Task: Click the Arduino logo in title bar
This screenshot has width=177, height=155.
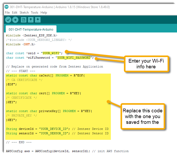Action: pyautogui.click(x=7, y=7)
